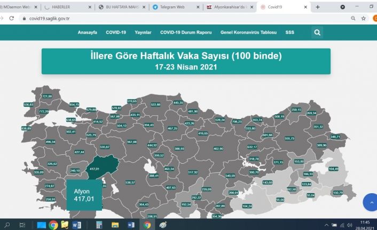Click the 502,41 province label
Image resolution: width=377 pixels, height=230 pixels.
[x=70, y=132]
